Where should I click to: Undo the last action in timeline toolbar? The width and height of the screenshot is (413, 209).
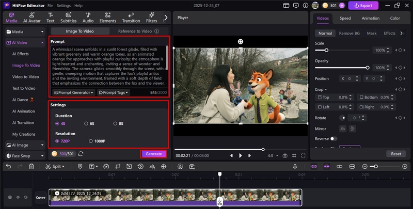point(9,166)
